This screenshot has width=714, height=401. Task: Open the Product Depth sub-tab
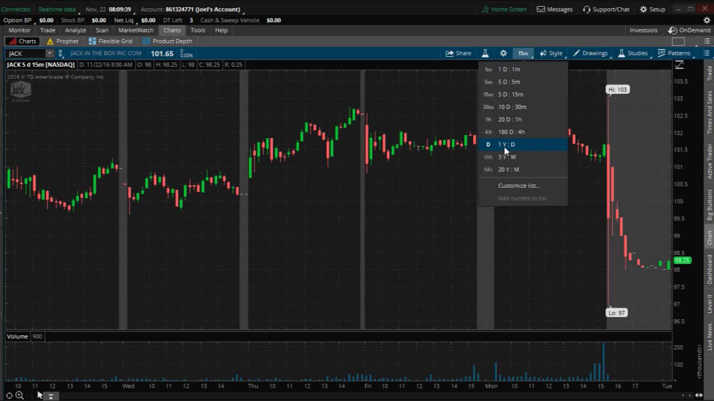point(167,41)
